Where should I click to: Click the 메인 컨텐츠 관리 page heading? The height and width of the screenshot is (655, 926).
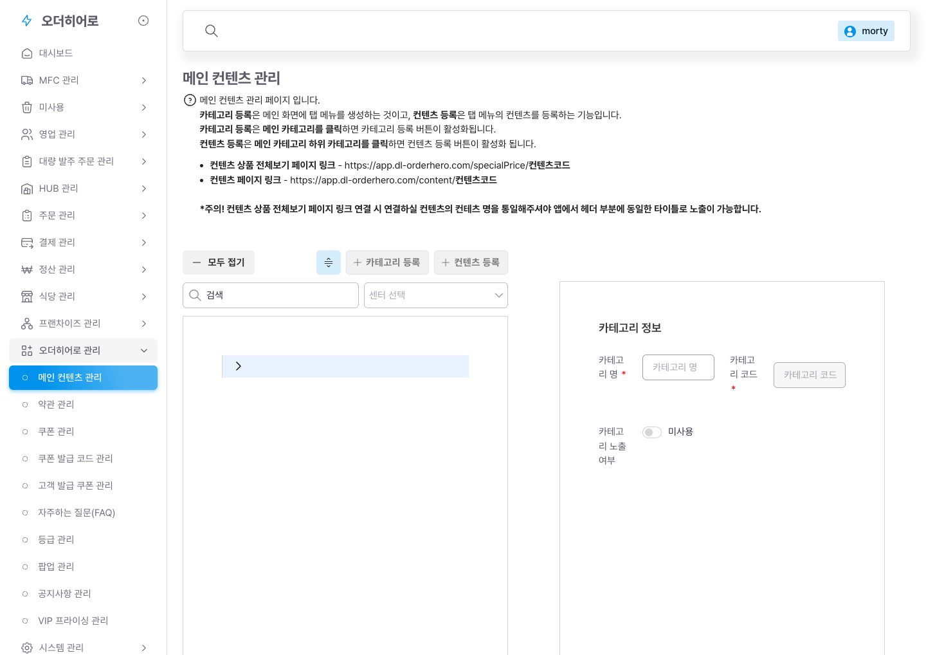click(232, 78)
